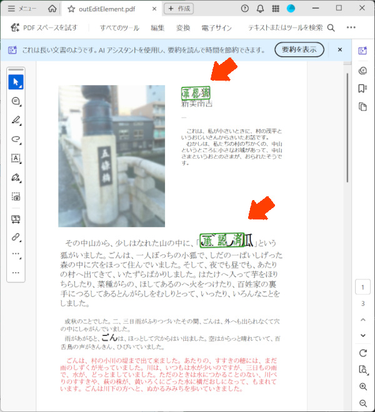Screen dimensions: 375x412
Task: Select the snapshot camera tool
Action: click(16, 197)
